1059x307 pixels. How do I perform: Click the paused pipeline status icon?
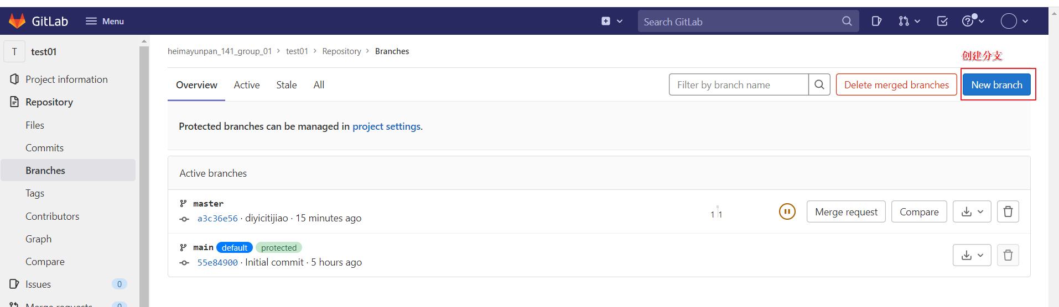[x=787, y=211]
